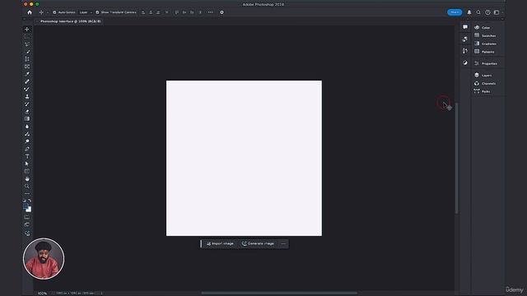Screen dimensions: 527x296
Task: Click the align top edges icon
Action: coord(177,12)
